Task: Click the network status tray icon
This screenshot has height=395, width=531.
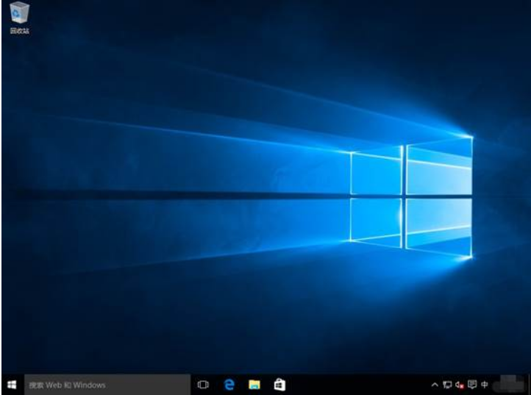Action: tap(447, 385)
